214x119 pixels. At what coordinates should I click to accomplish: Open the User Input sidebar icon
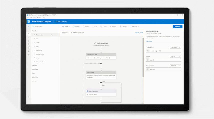[x=29, y=41]
